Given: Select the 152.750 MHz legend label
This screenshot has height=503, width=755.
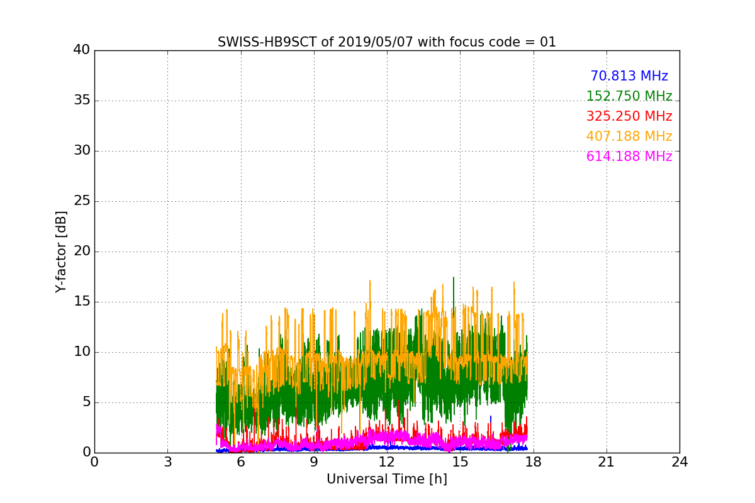Looking at the screenshot, I should coord(629,96).
